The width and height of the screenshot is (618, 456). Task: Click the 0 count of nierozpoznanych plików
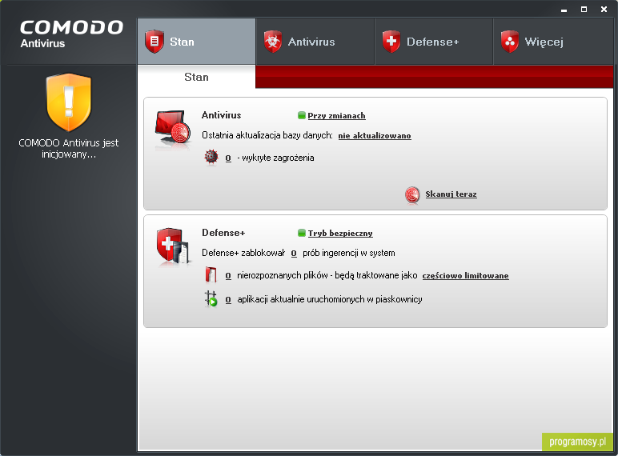click(228, 276)
